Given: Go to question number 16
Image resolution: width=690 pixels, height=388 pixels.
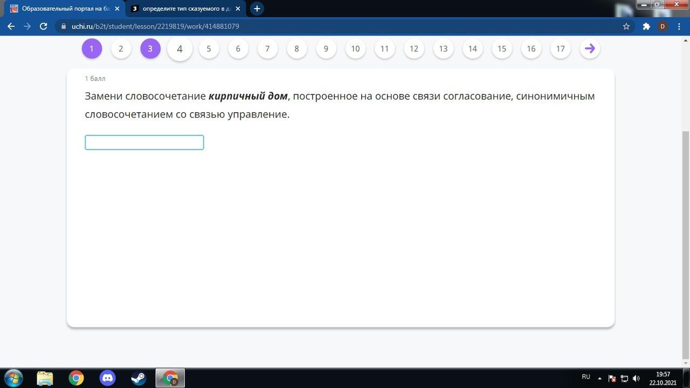Looking at the screenshot, I should tap(531, 48).
